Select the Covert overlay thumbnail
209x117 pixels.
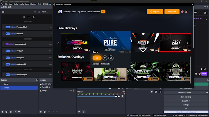tap(143, 71)
